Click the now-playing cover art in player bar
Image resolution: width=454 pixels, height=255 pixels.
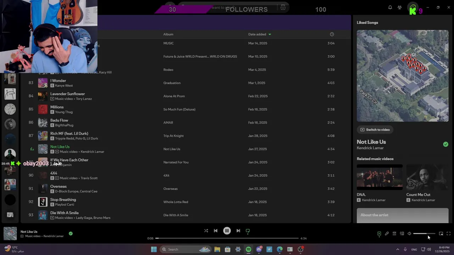coord(10,233)
